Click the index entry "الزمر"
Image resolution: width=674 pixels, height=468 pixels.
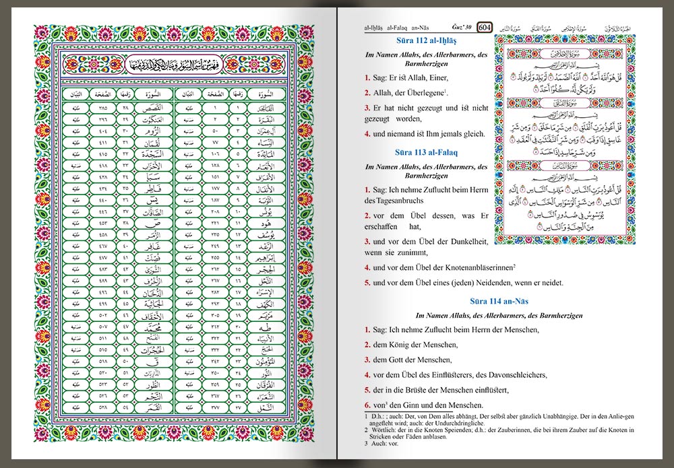tap(152, 235)
